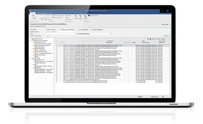Click the filter icon above the tree panel
Screen dimensions: 203x124
[x=32, y=39]
